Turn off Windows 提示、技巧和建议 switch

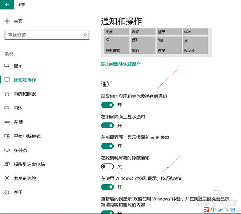[107, 187]
